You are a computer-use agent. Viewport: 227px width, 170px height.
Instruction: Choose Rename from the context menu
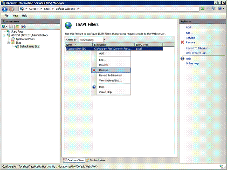pyautogui.click(x=111, y=65)
